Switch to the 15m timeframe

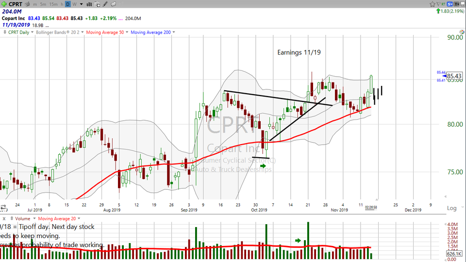click(53, 4)
